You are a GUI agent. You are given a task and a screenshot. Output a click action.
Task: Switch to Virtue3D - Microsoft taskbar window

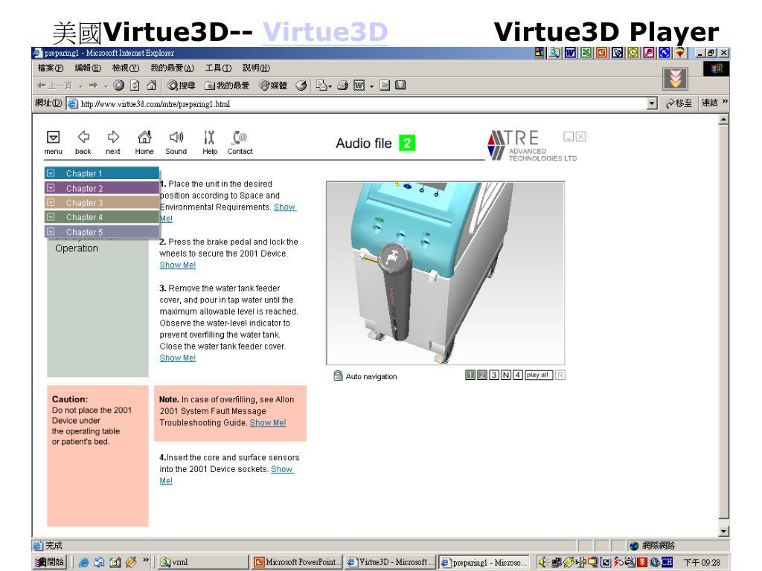pyautogui.click(x=390, y=562)
